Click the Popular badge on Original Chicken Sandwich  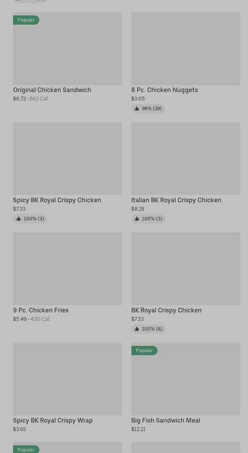point(26,20)
